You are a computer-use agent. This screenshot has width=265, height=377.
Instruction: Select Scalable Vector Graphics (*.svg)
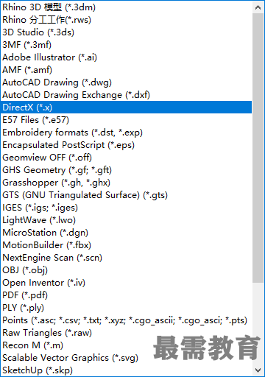(126, 358)
